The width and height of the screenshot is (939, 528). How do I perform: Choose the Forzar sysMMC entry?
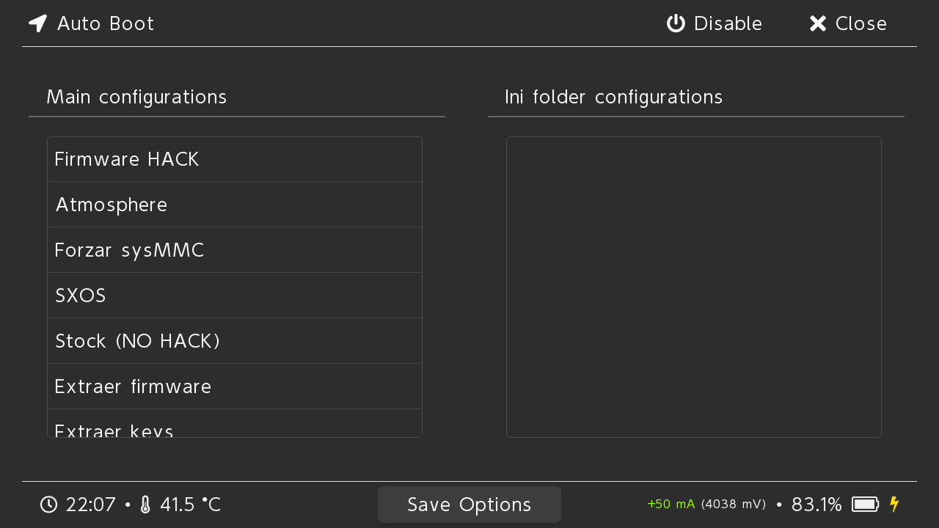click(235, 250)
